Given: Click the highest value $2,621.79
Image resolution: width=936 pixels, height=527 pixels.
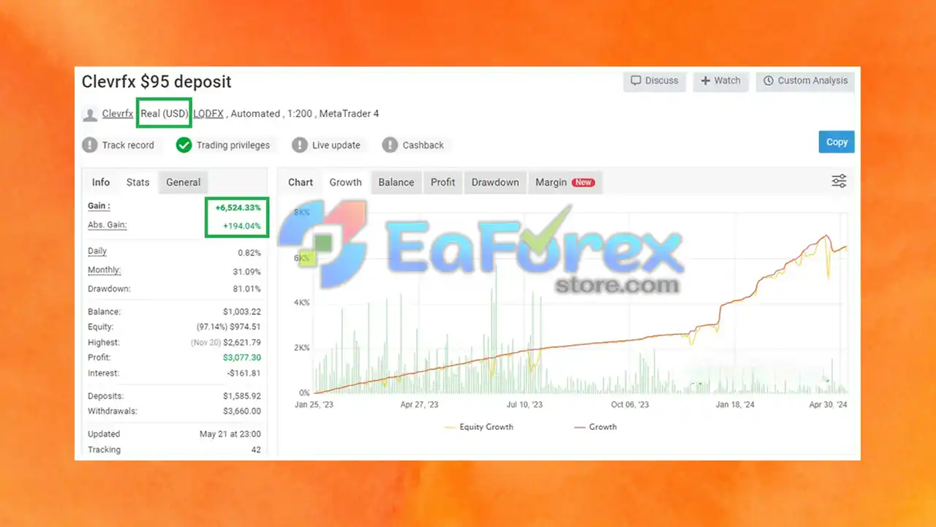Looking at the screenshot, I should (242, 342).
